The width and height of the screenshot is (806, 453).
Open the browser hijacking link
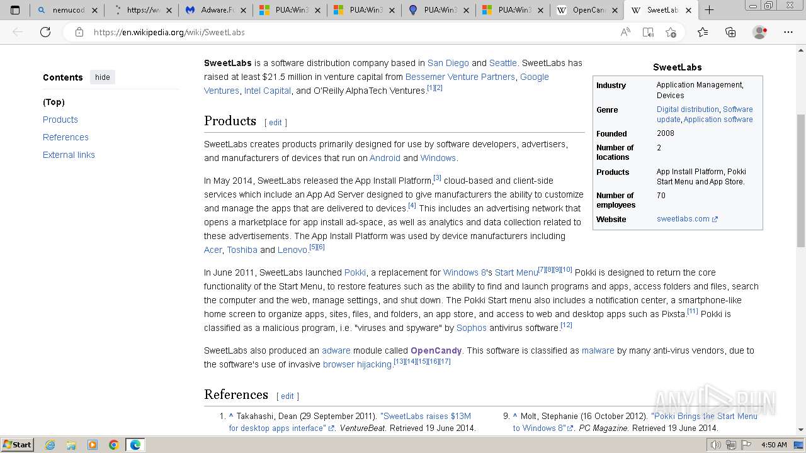tap(357, 364)
